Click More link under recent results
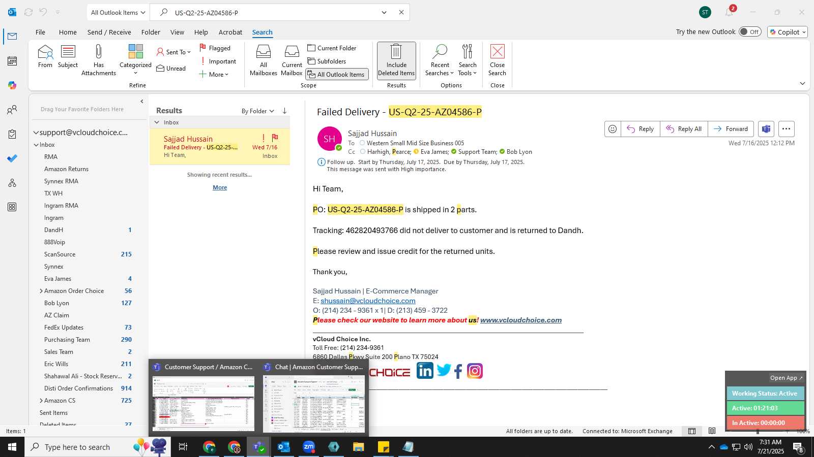The height and width of the screenshot is (457, 814). [220, 187]
